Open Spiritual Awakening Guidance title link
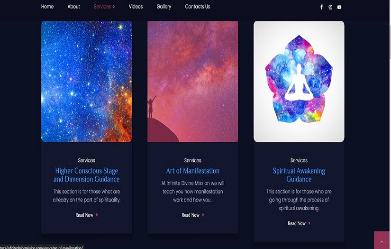391x249 pixels. (x=299, y=175)
